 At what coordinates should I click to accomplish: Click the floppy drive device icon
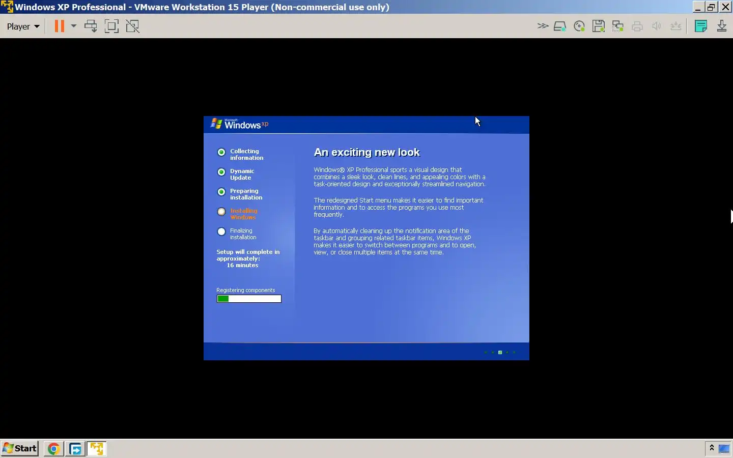[x=599, y=26]
